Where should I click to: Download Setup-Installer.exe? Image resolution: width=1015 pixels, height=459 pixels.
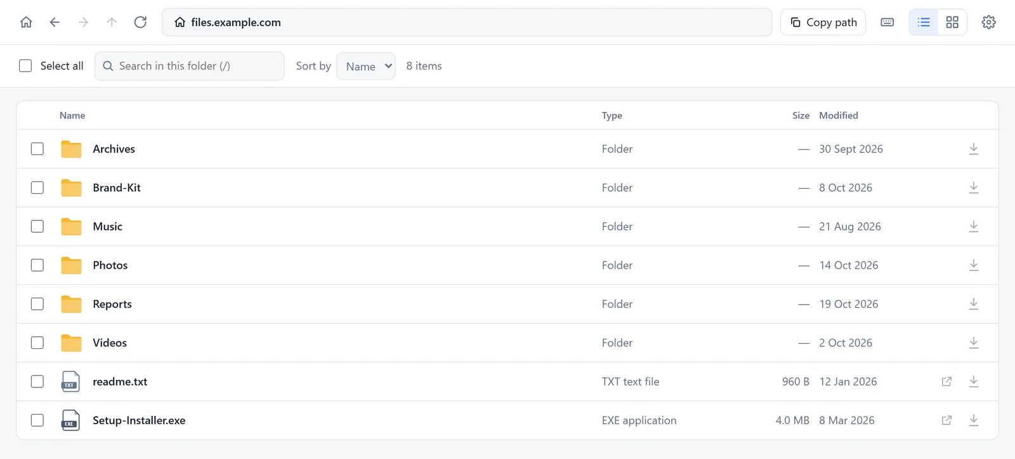point(974,420)
